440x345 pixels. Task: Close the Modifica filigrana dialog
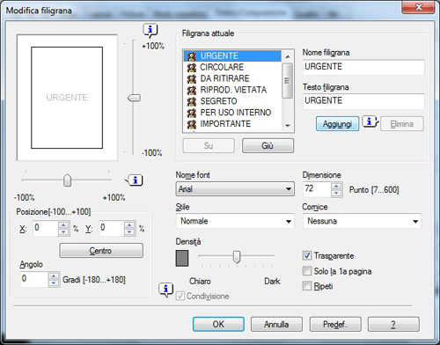419,7
